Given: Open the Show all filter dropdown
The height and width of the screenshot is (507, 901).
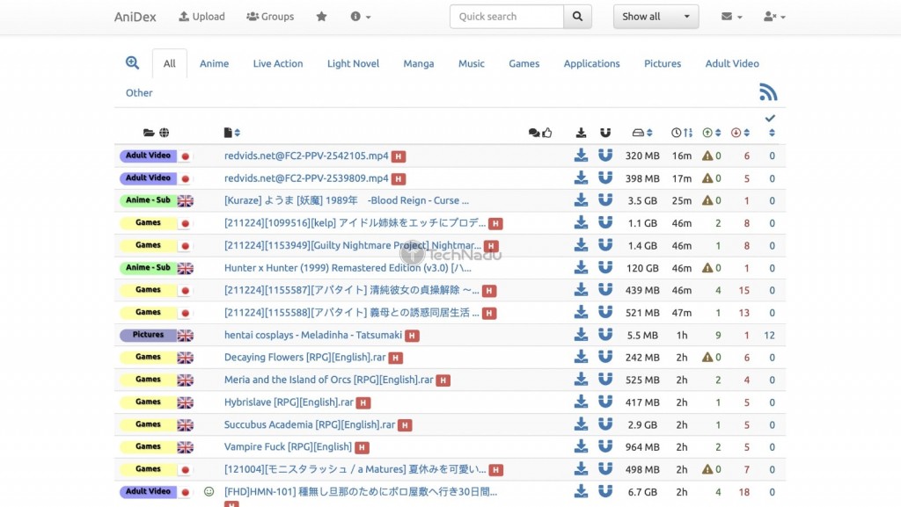Looking at the screenshot, I should [x=656, y=17].
